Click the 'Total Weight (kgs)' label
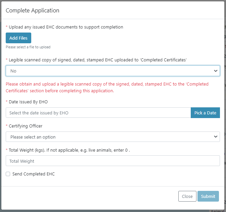 click(x=69, y=150)
